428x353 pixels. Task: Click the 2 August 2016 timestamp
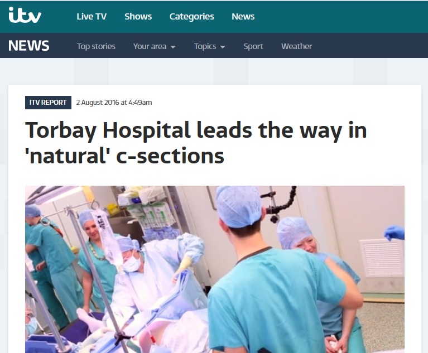click(x=114, y=103)
